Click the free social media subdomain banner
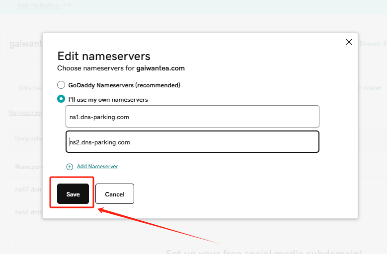This screenshot has height=254, width=387. point(263,251)
